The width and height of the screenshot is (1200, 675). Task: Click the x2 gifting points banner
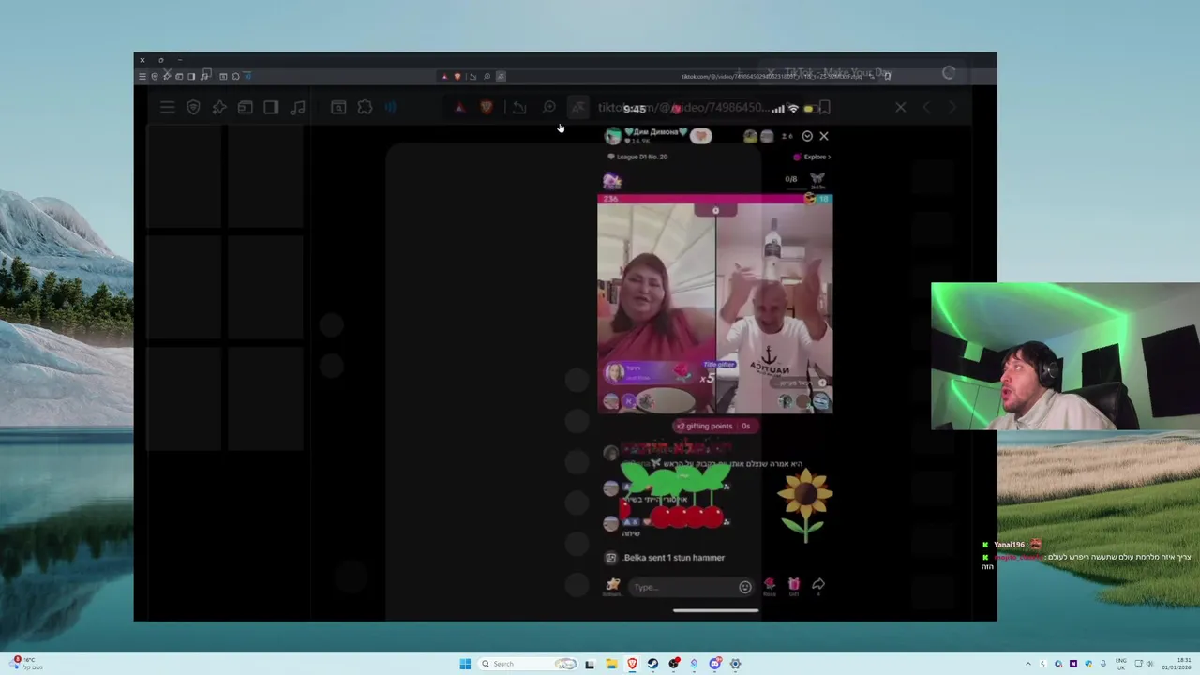(x=714, y=426)
